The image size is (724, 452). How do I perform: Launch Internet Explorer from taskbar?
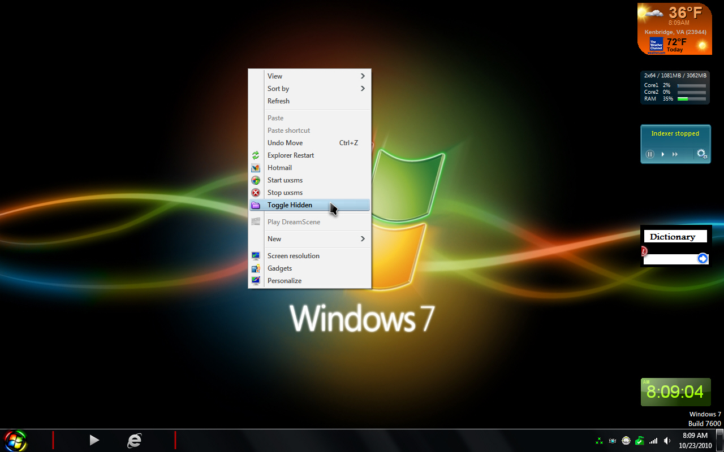[x=134, y=440]
